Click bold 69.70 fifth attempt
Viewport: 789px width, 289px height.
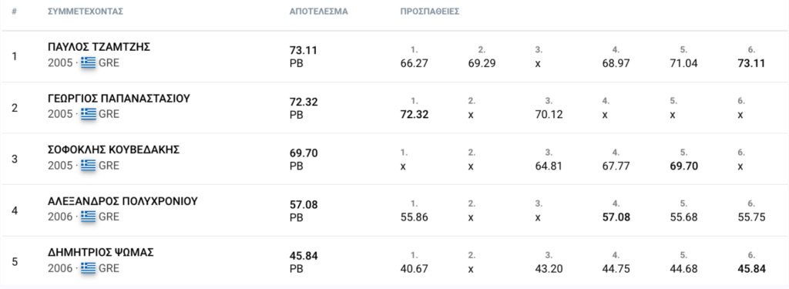684,166
